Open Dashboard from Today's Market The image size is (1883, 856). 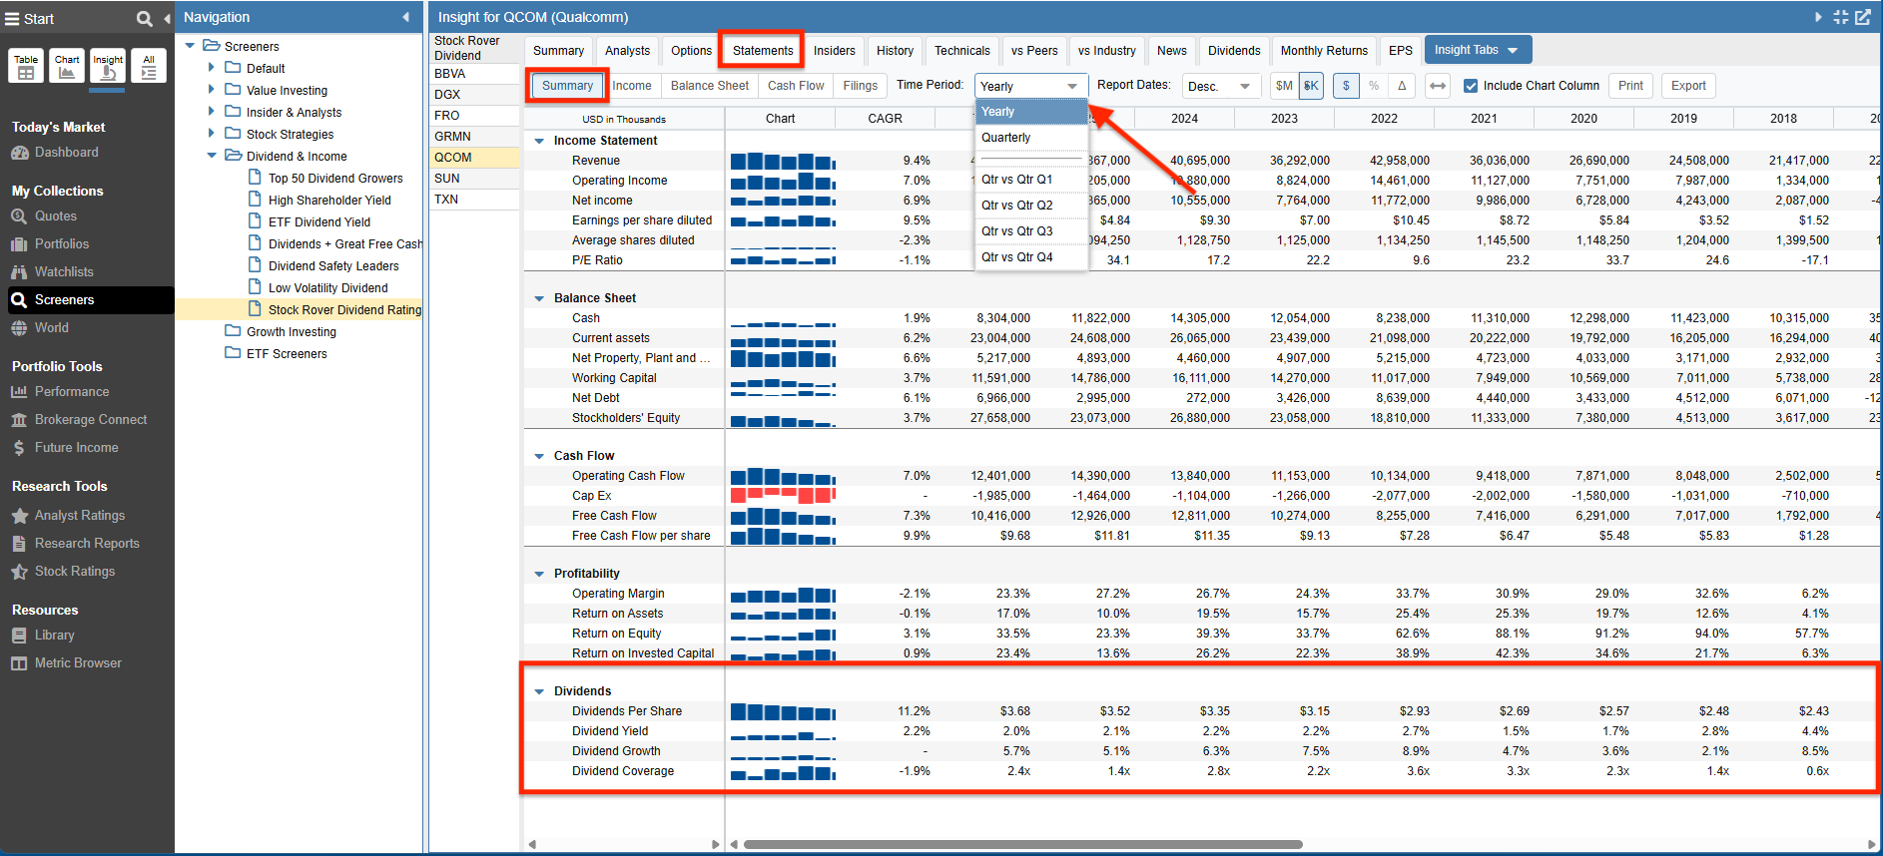66,153
